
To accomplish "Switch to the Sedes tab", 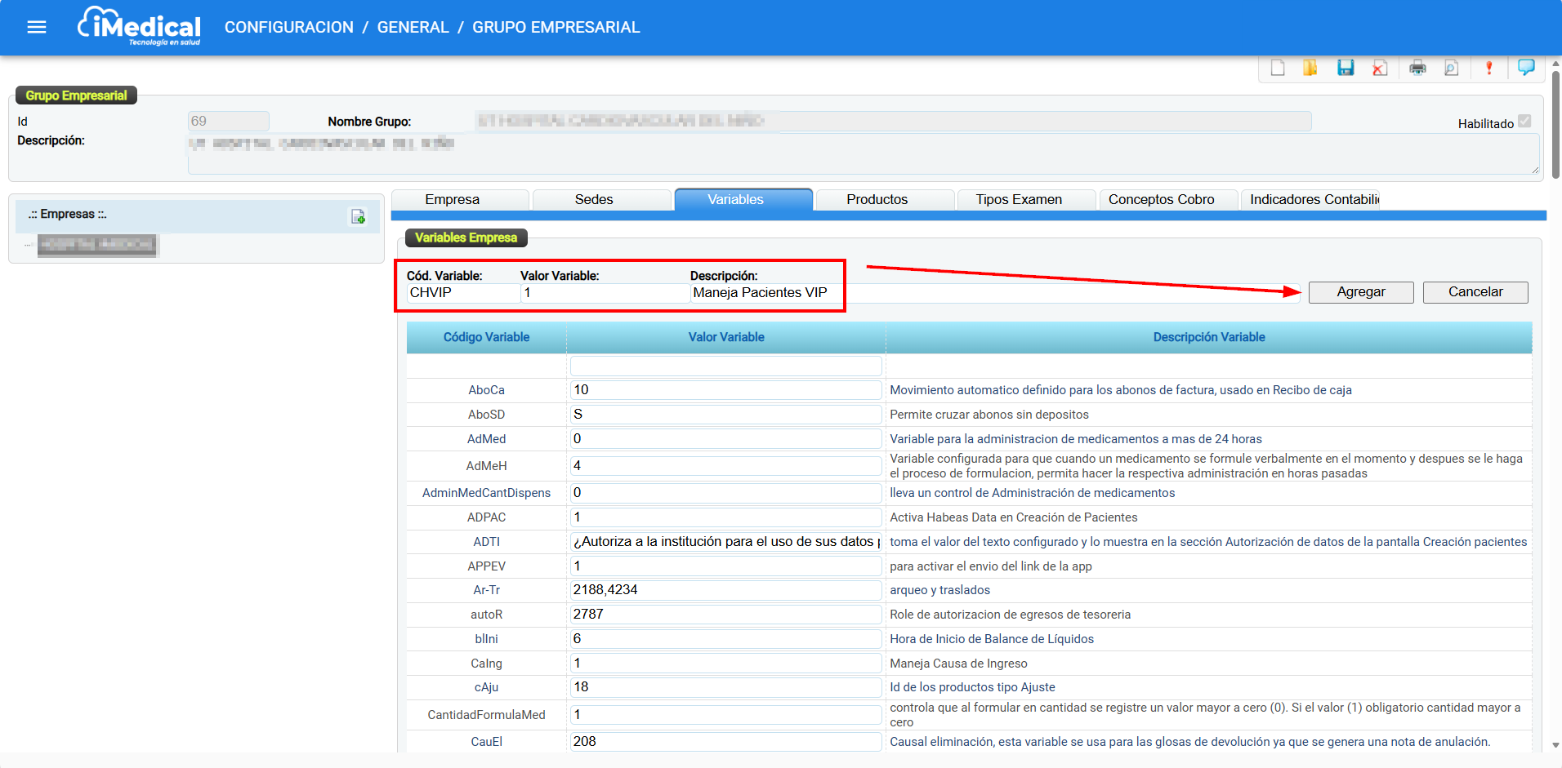I will pyautogui.click(x=593, y=200).
